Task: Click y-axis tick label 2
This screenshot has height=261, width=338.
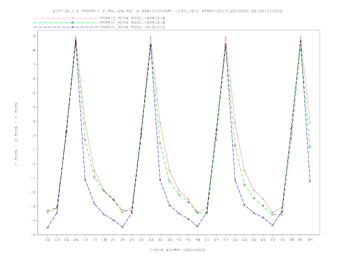Action: click(34, 136)
